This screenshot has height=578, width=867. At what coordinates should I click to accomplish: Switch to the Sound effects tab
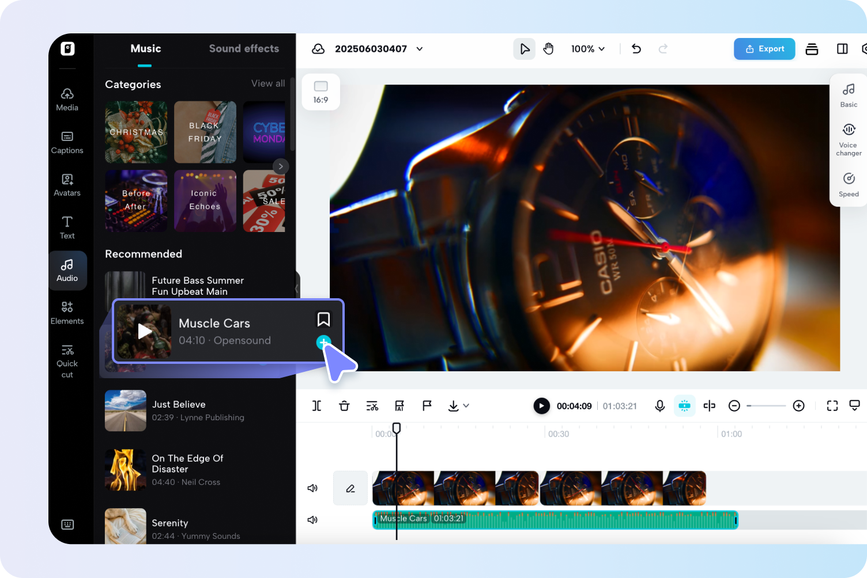point(244,49)
